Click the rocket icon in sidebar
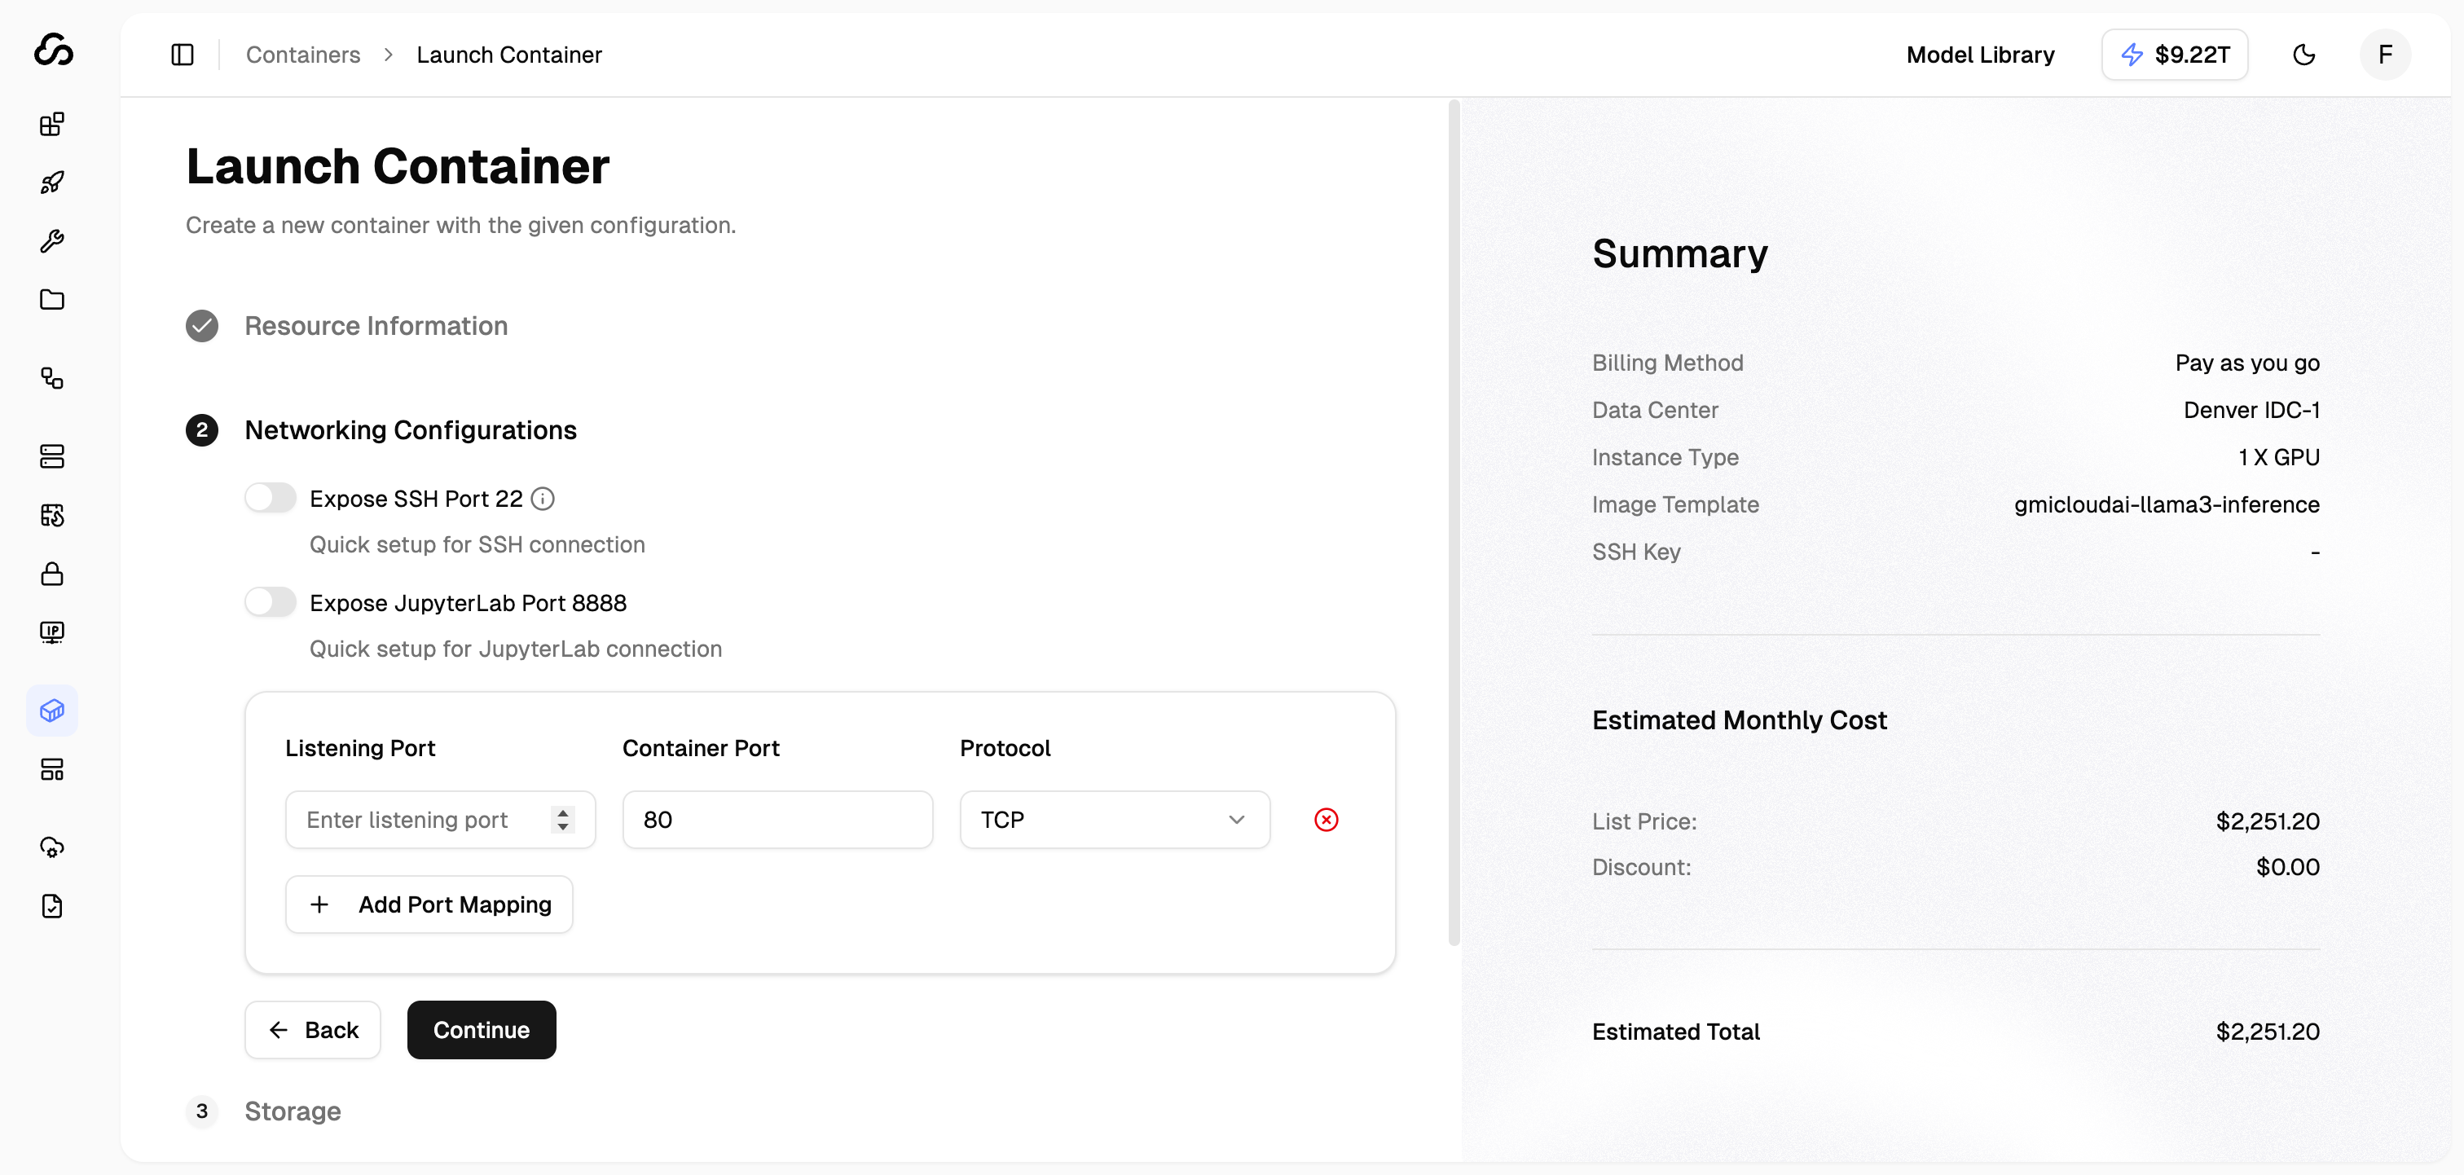 [x=53, y=183]
